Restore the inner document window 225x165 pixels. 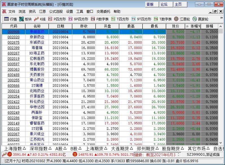[215, 12]
